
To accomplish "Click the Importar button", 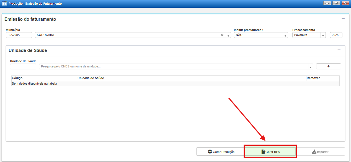I will pyautogui.click(x=320, y=152).
